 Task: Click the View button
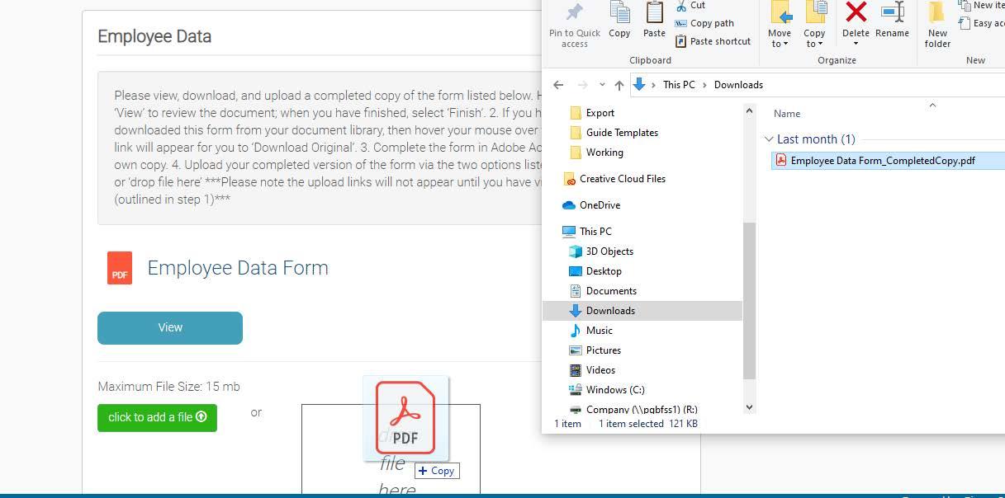click(x=170, y=327)
